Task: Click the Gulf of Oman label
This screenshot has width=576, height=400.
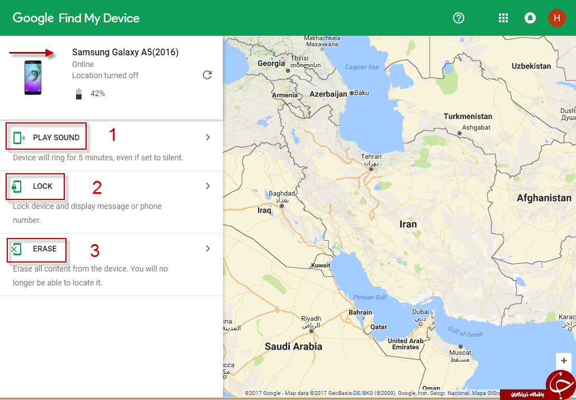Action: (465, 332)
